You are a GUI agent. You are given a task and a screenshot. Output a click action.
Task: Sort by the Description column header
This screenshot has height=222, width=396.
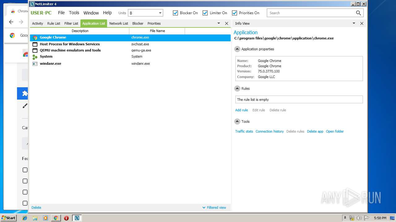(x=80, y=31)
